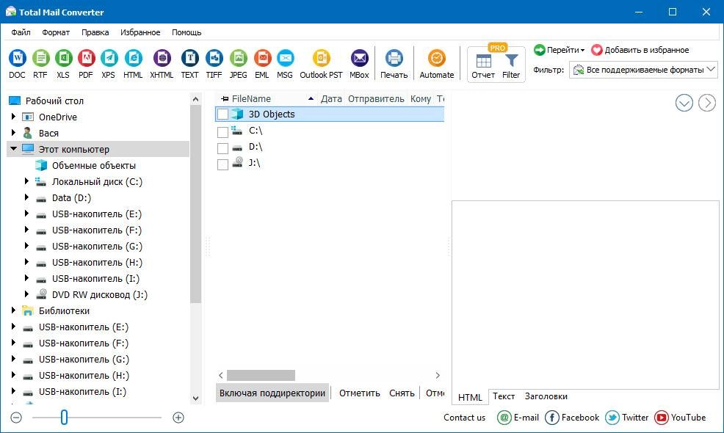Sort by the Дата column header

point(331,99)
